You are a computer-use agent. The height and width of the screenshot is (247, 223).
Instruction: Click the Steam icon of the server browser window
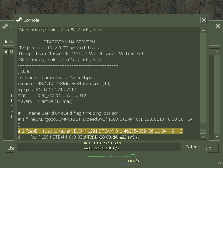tap(5, 26)
